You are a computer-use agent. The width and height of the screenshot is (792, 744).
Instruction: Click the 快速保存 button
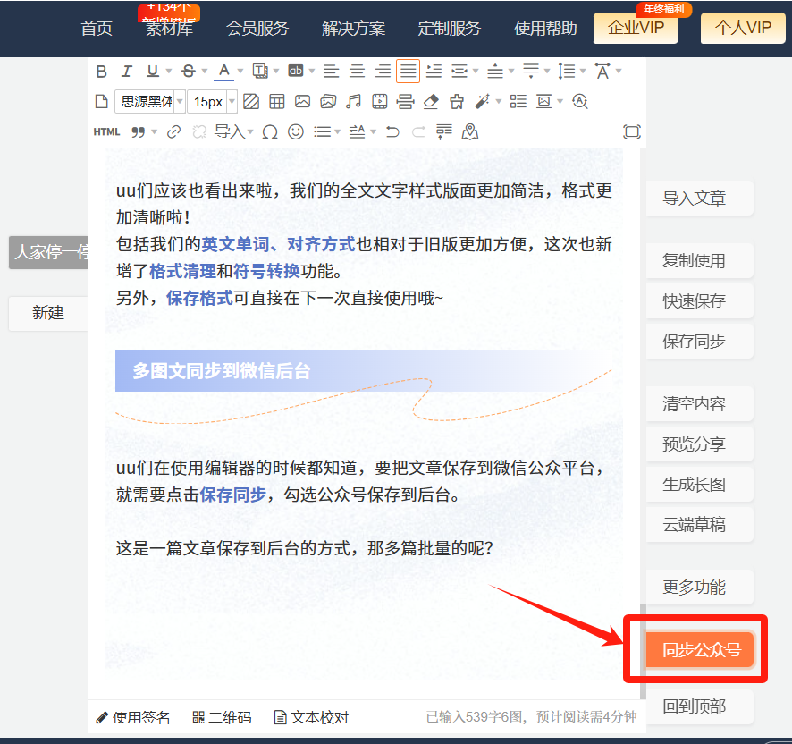point(700,301)
